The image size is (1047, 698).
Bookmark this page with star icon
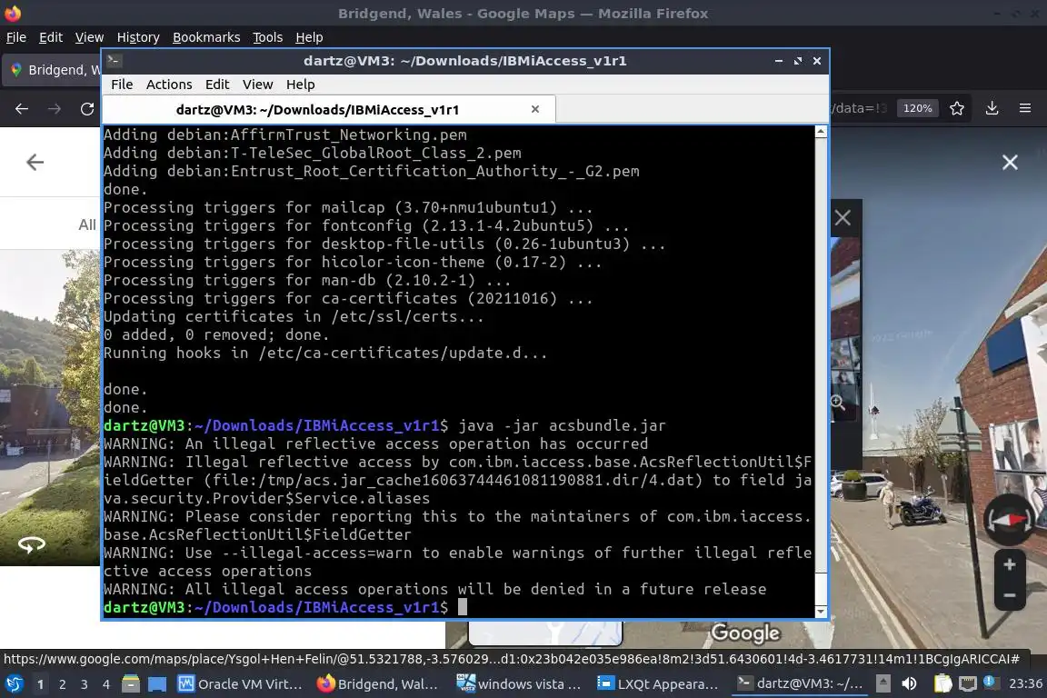[x=957, y=108]
